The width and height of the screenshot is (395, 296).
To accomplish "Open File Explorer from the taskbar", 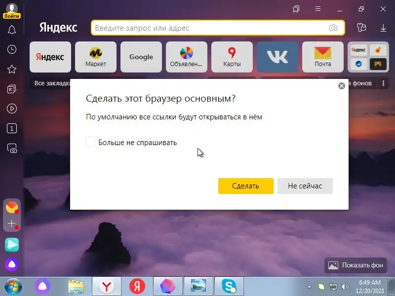I will click(x=76, y=287).
